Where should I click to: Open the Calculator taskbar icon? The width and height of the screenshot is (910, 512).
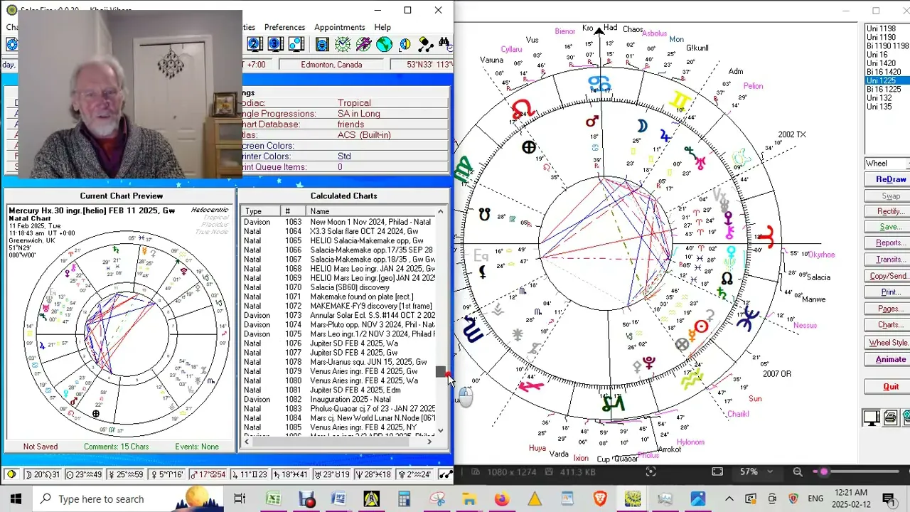[x=404, y=498]
